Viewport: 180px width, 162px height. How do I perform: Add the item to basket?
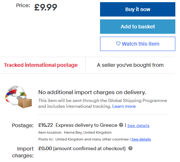138,27
